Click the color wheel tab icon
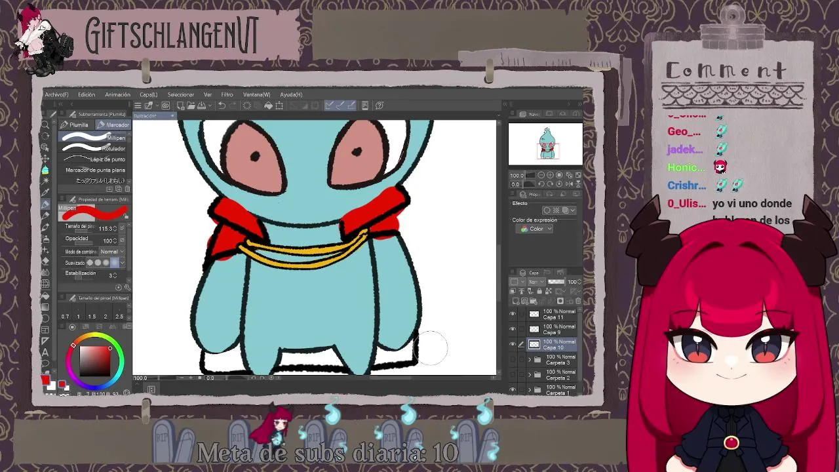Viewport: 839px width, 472px height. click(x=73, y=326)
